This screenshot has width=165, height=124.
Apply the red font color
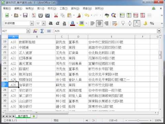tap(73, 23)
